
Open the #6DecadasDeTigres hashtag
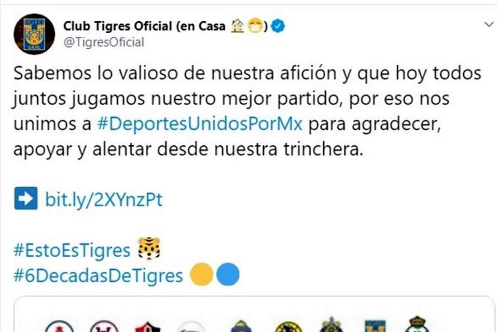[98, 275]
